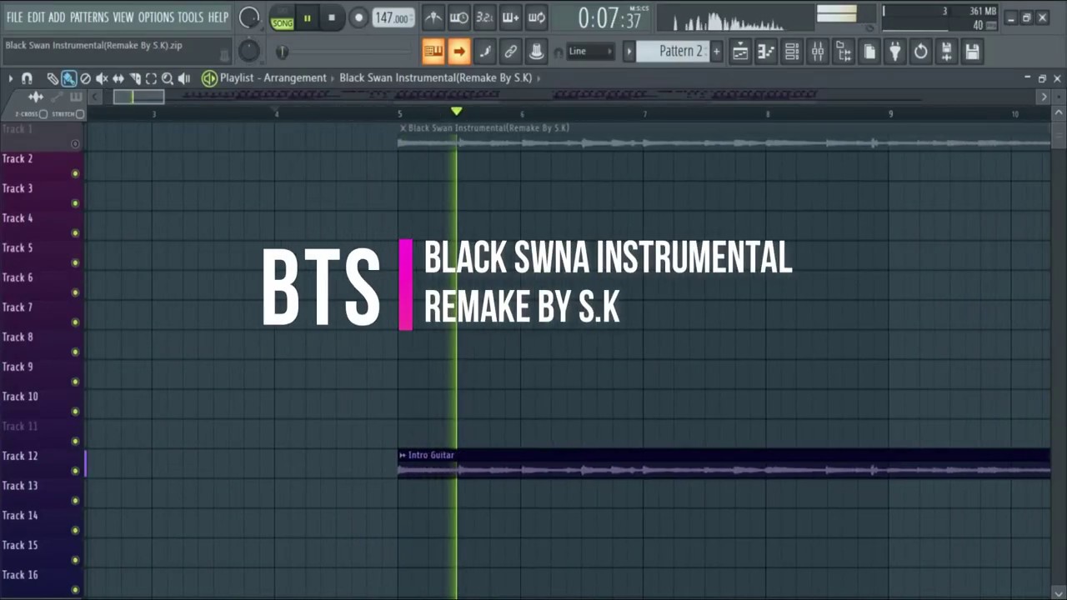Open the VIEW menu

123,17
